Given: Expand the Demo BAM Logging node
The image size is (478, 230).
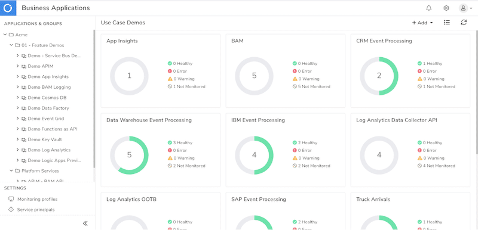Looking at the screenshot, I should coord(18,87).
